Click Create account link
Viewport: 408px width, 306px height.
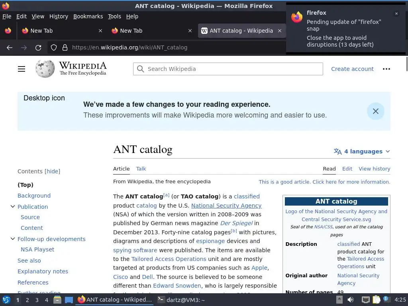tap(352, 69)
